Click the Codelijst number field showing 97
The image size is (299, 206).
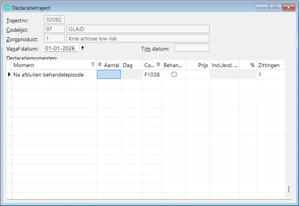pyautogui.click(x=55, y=29)
